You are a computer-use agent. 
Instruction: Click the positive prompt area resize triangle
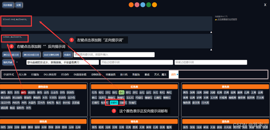(211, 32)
